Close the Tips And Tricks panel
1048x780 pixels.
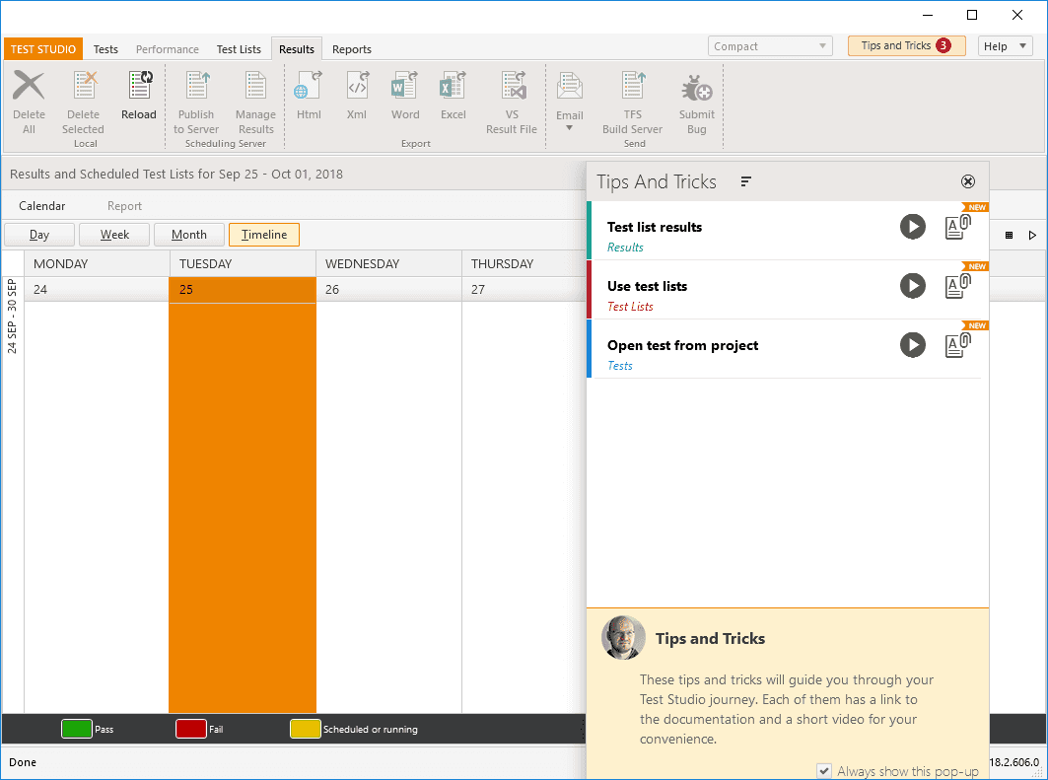point(967,181)
